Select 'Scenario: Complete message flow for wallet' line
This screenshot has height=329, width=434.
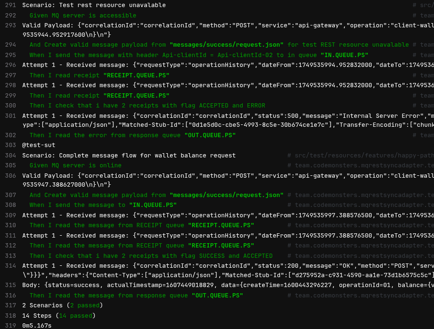point(129,156)
